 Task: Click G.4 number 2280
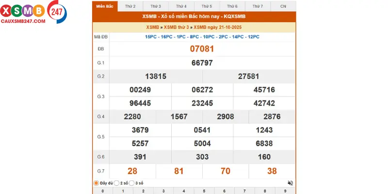pyautogui.click(x=132, y=116)
